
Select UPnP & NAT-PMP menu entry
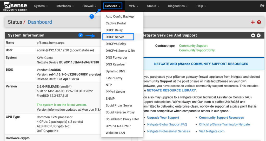pos(122,126)
